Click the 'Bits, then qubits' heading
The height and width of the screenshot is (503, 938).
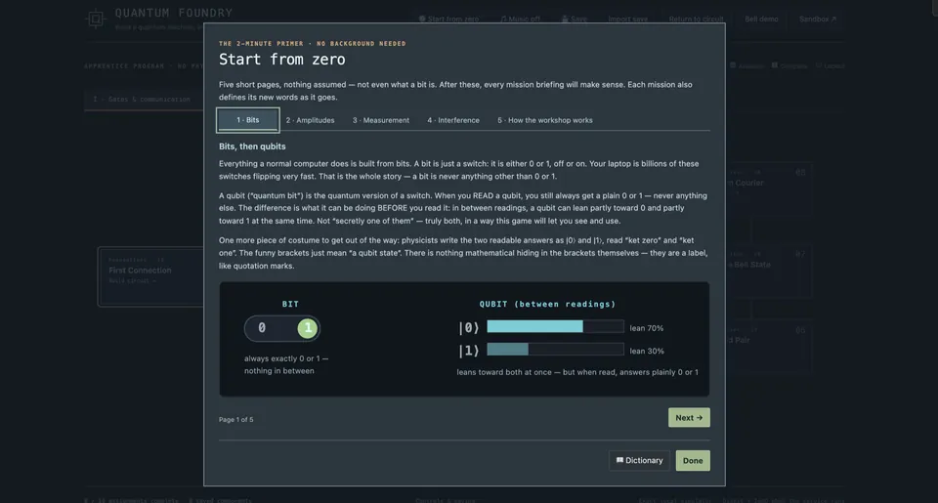pyautogui.click(x=252, y=146)
